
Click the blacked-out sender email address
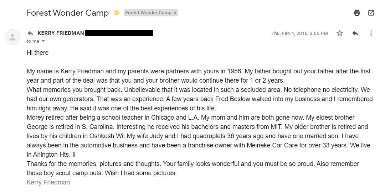[119, 33]
